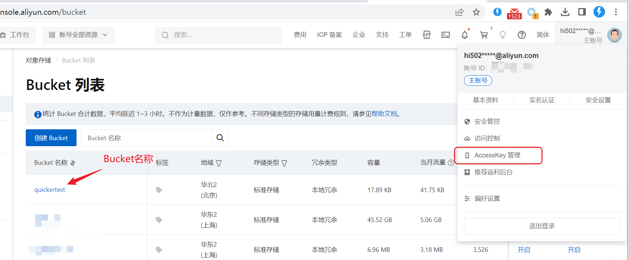Click the 3.18 MB traffic cell
The width and height of the screenshot is (629, 260).
click(x=432, y=250)
